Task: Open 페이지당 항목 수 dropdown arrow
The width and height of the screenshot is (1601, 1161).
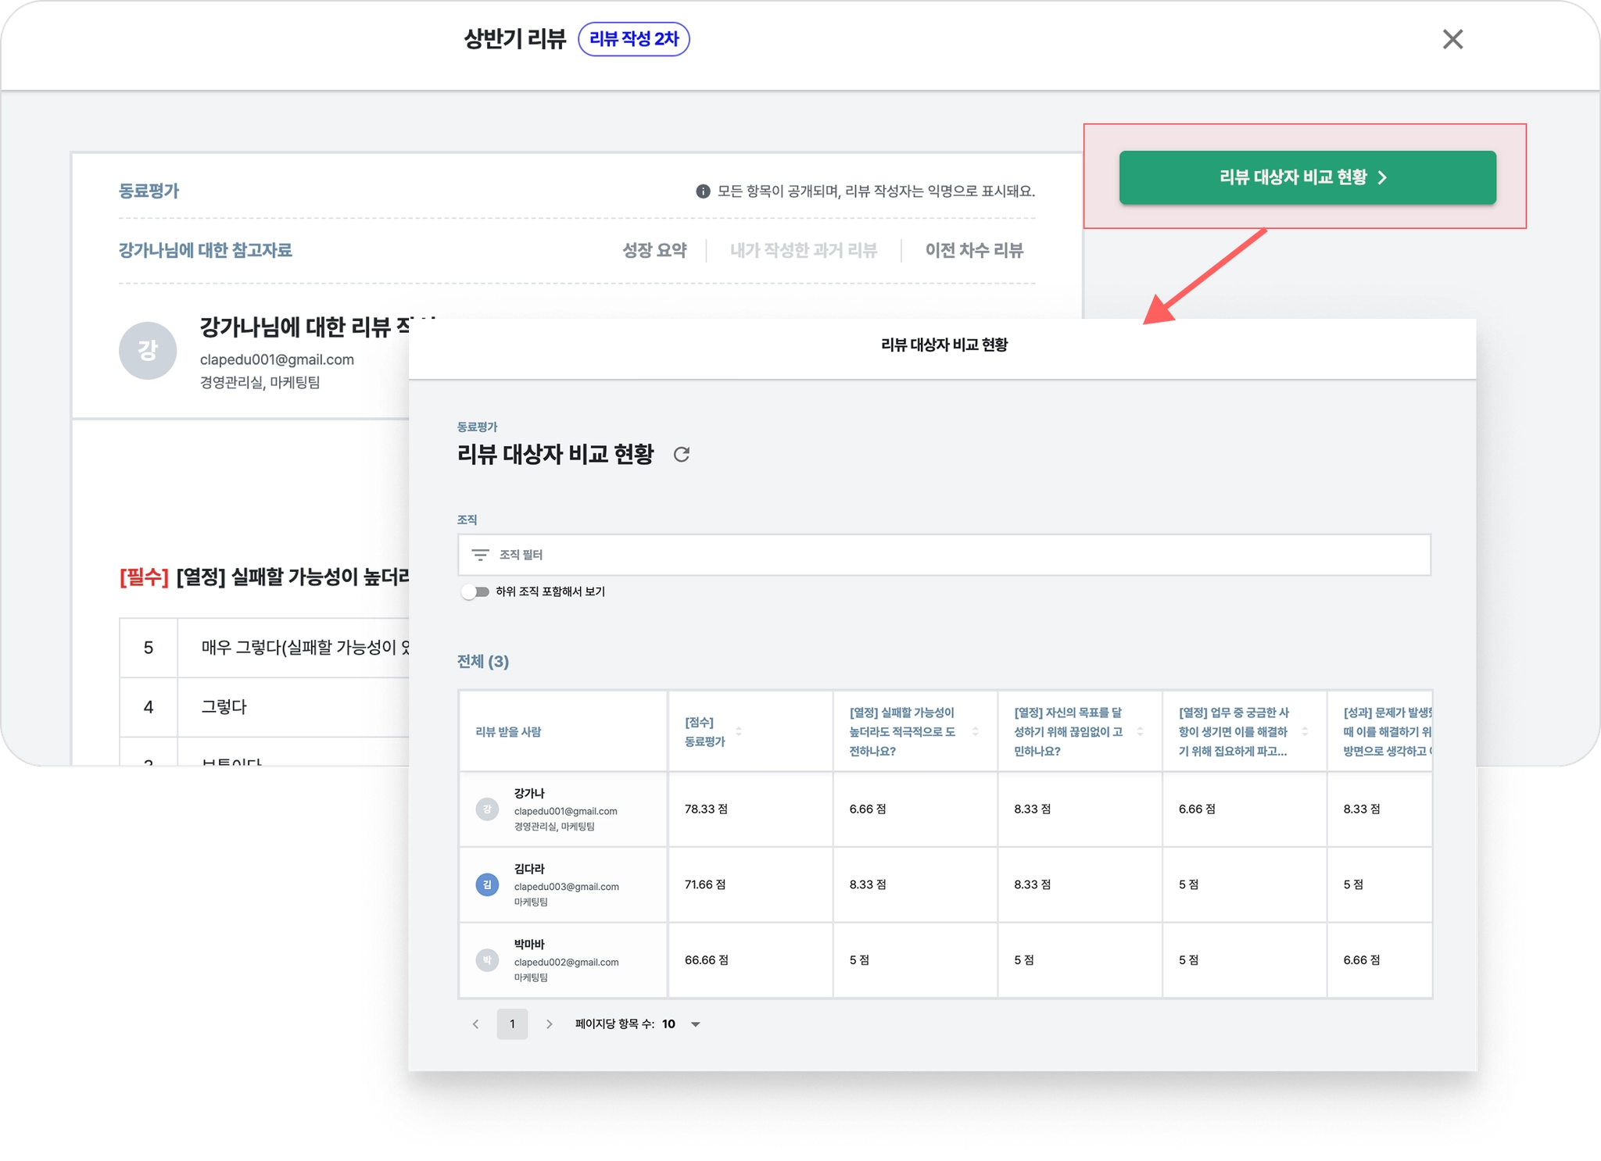Action: coord(696,1024)
